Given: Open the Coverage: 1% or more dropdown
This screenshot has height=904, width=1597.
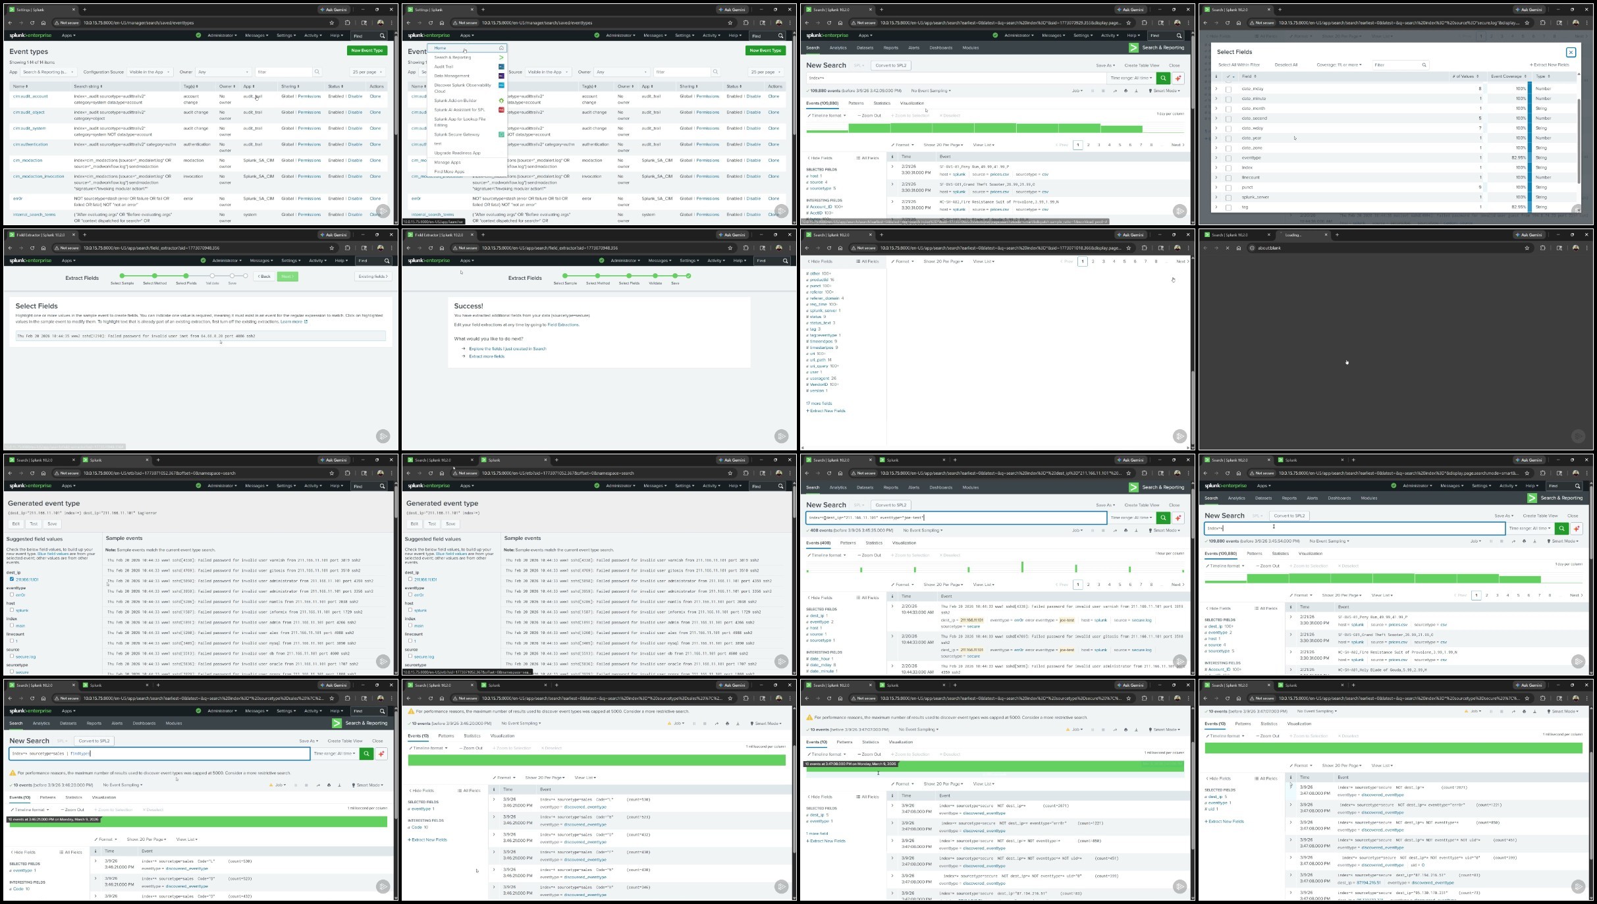Looking at the screenshot, I should click(x=1339, y=65).
